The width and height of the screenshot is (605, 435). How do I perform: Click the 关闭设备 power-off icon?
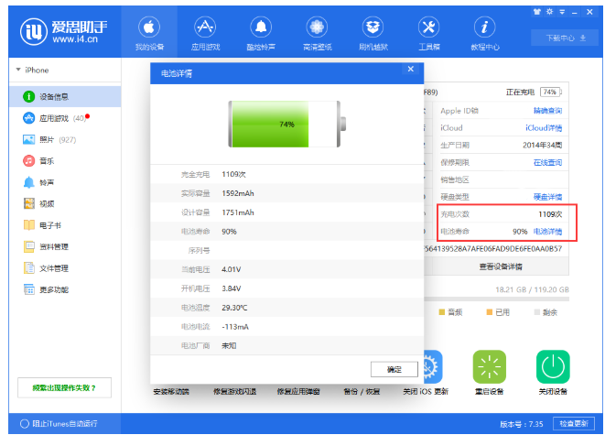coord(553,366)
